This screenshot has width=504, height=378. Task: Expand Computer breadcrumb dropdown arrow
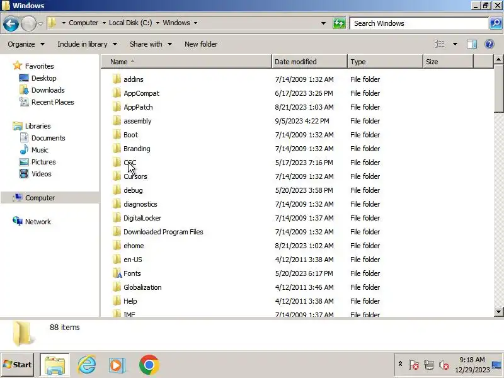[104, 23]
